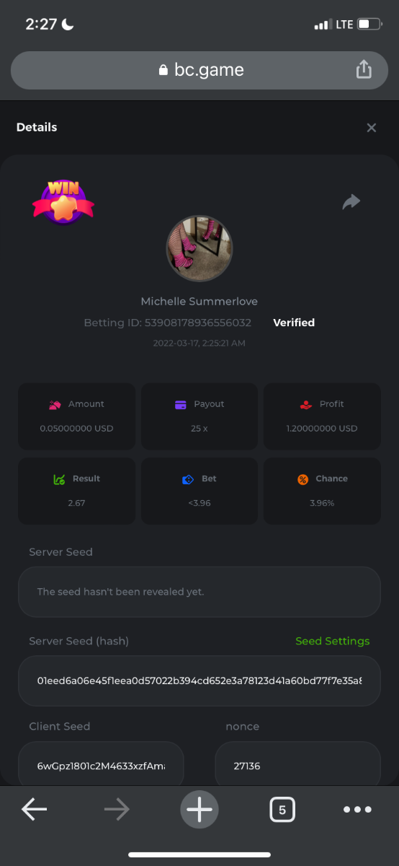This screenshot has height=866, width=399.
Task: Go back with the browser back arrow
Action: [34, 810]
